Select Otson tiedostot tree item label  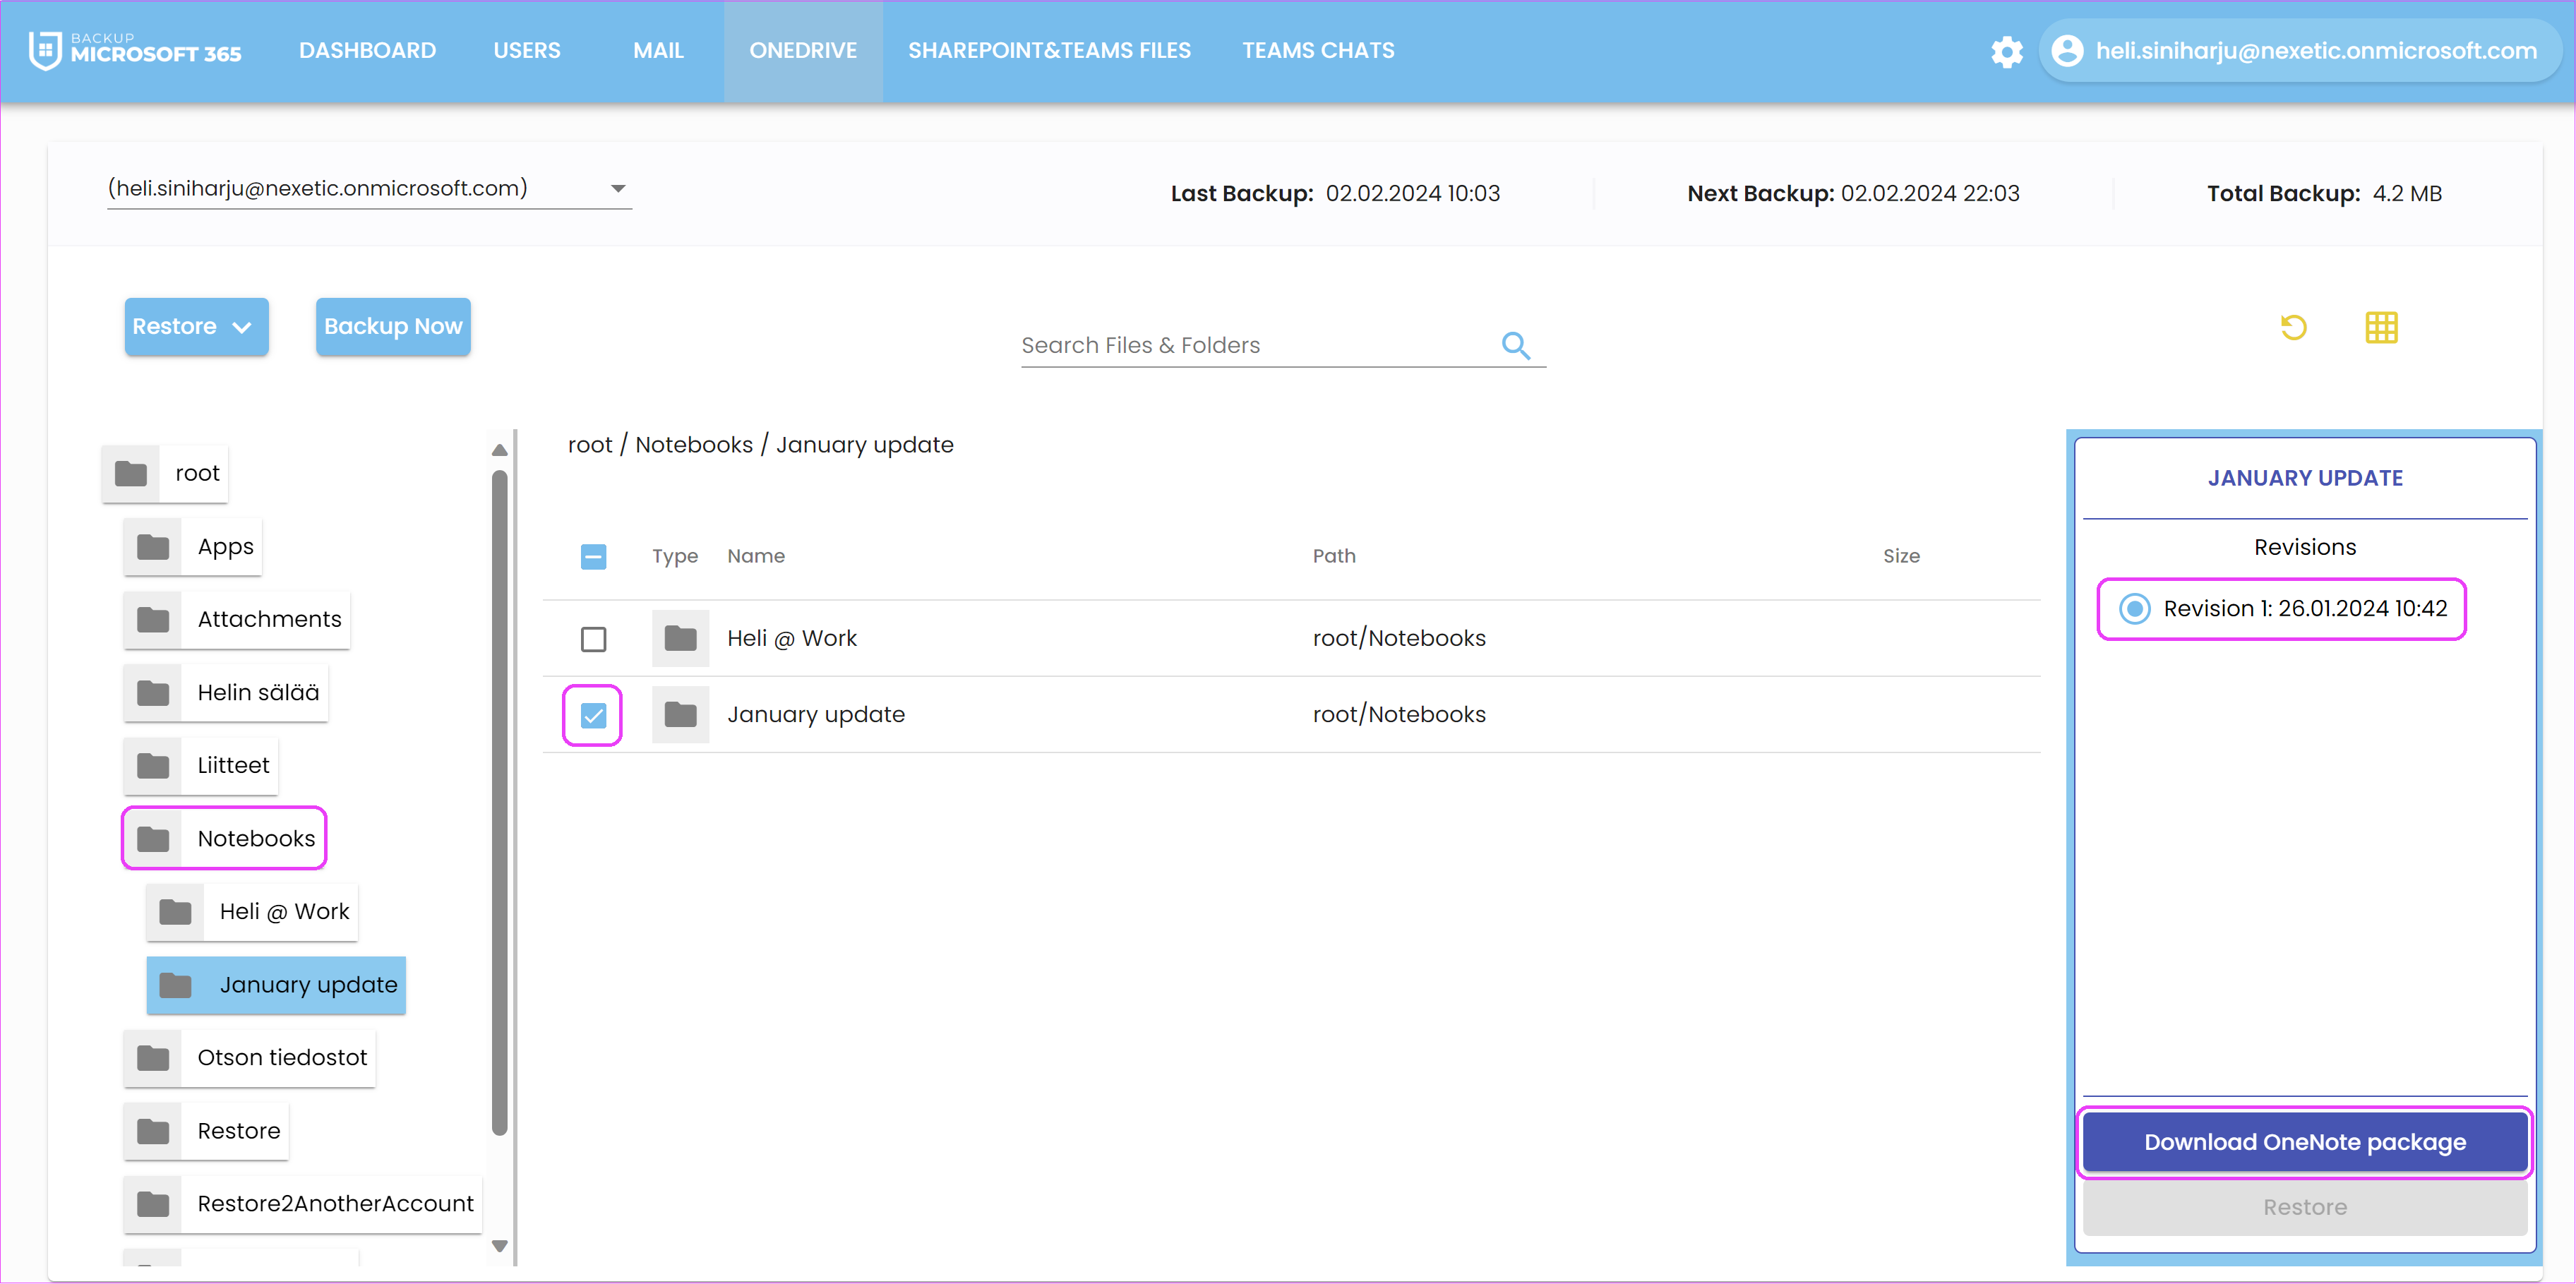point(282,1058)
